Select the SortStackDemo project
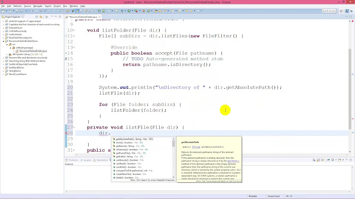The image size is (355, 199). tap(16, 67)
